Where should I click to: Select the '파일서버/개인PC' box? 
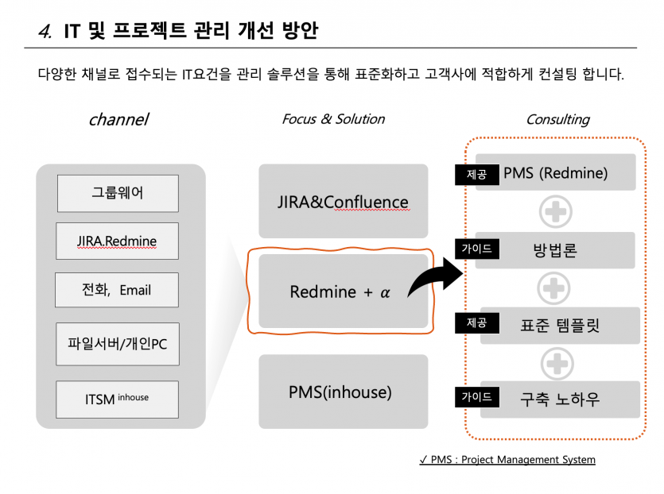pos(118,344)
